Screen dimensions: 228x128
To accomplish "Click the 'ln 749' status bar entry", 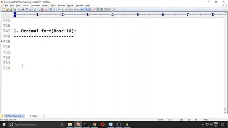I will pyautogui.click(x=161, y=120).
